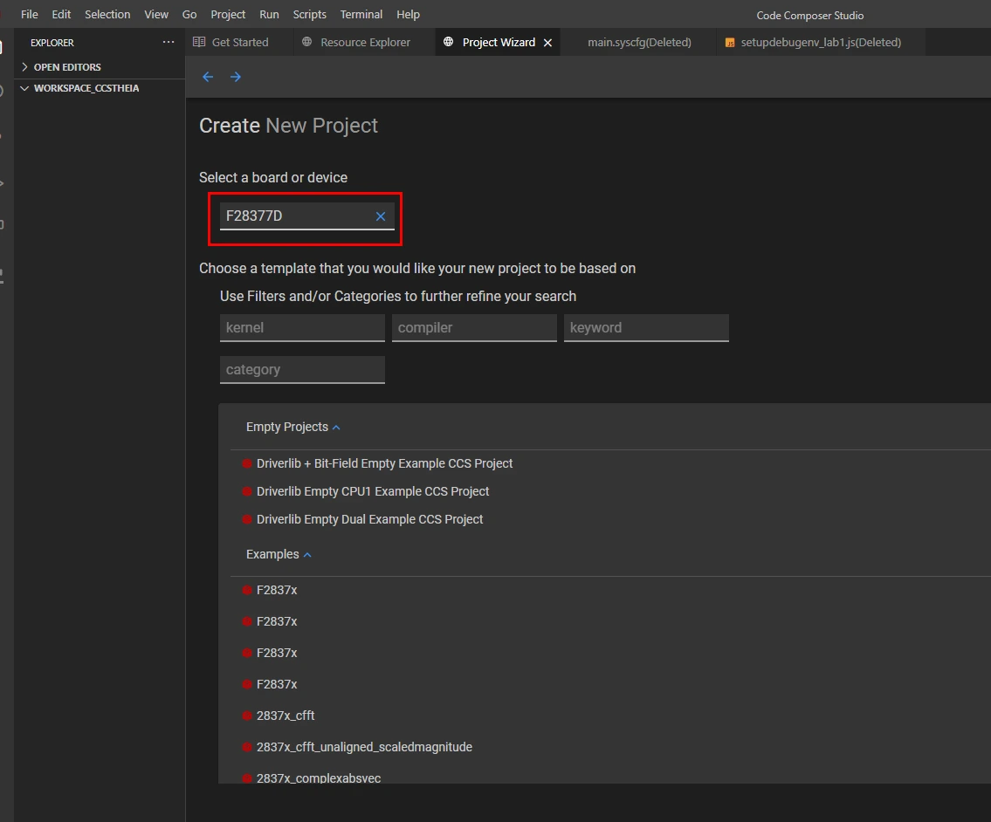
Task: Select the 2837x_cfft example
Action: tap(285, 716)
